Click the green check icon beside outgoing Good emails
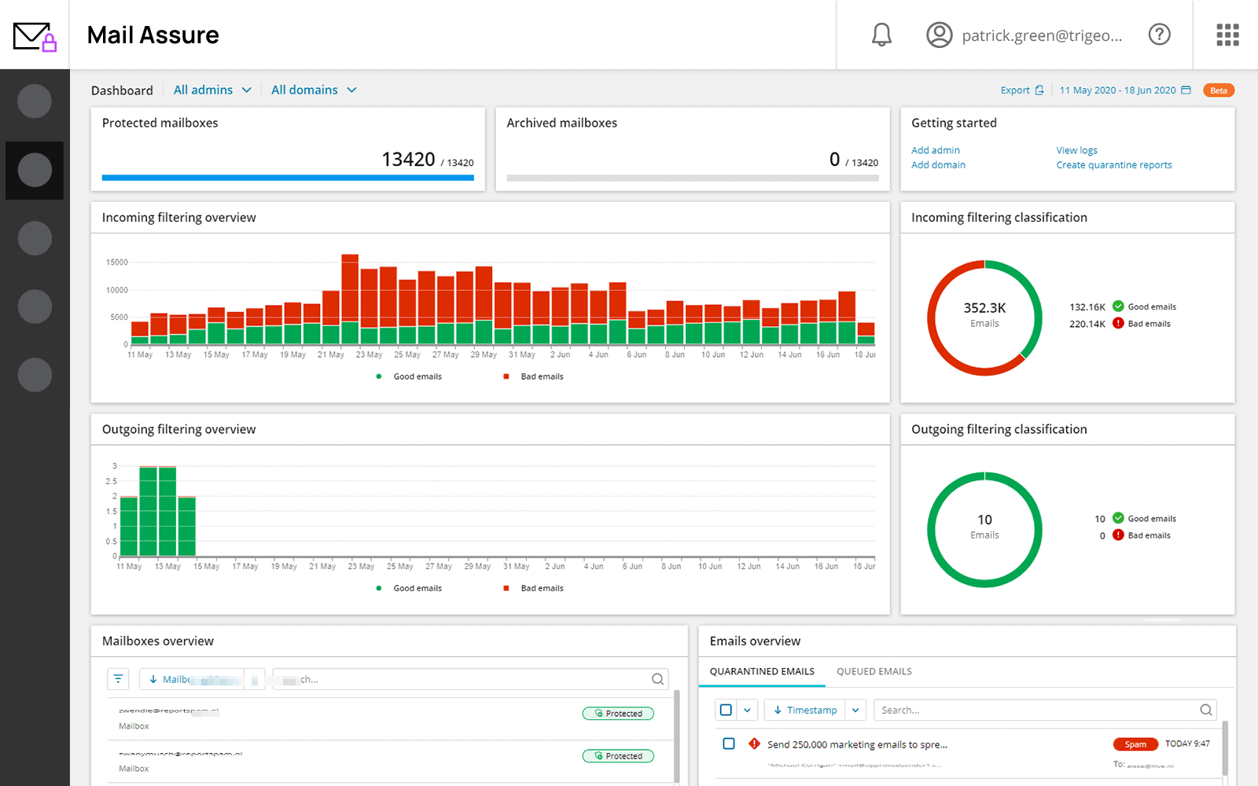This screenshot has width=1258, height=786. 1118,518
